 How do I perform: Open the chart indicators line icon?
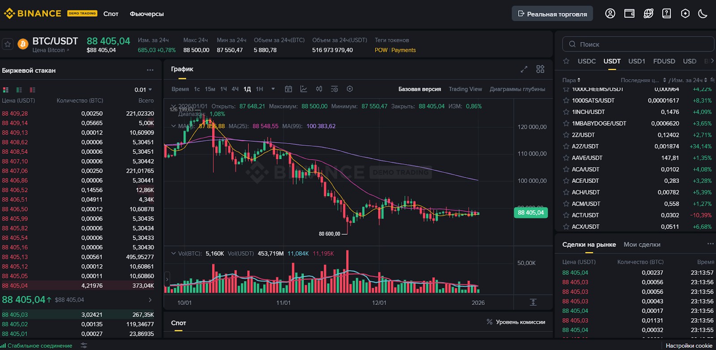click(304, 89)
